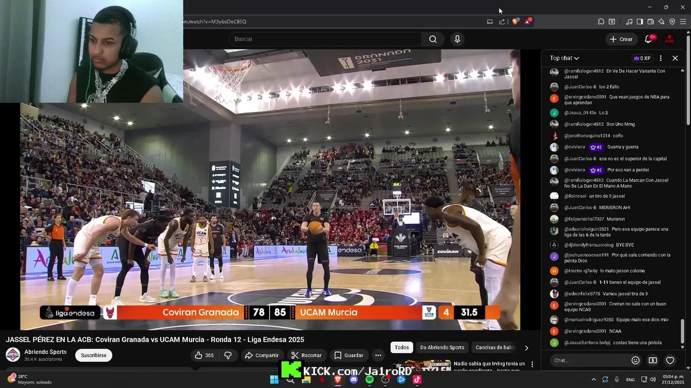Click the search magnifier button next to Buscar
691x388 pixels.
[x=433, y=39]
